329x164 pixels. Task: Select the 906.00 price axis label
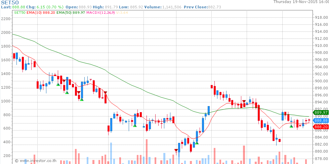point(322,60)
